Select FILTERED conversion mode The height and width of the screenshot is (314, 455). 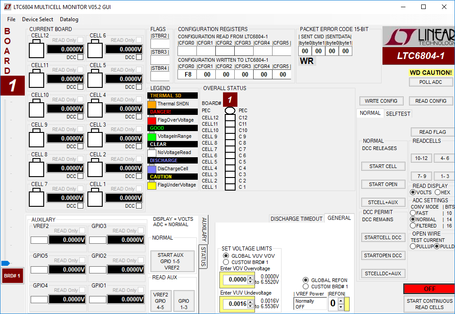[x=413, y=226]
